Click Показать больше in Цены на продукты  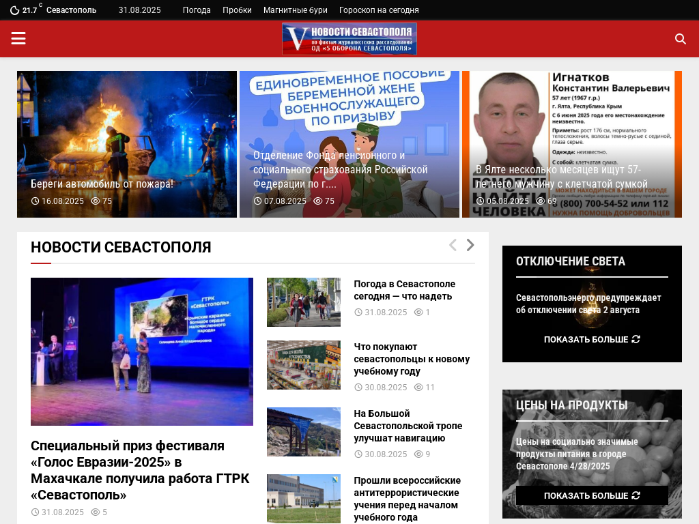click(592, 495)
